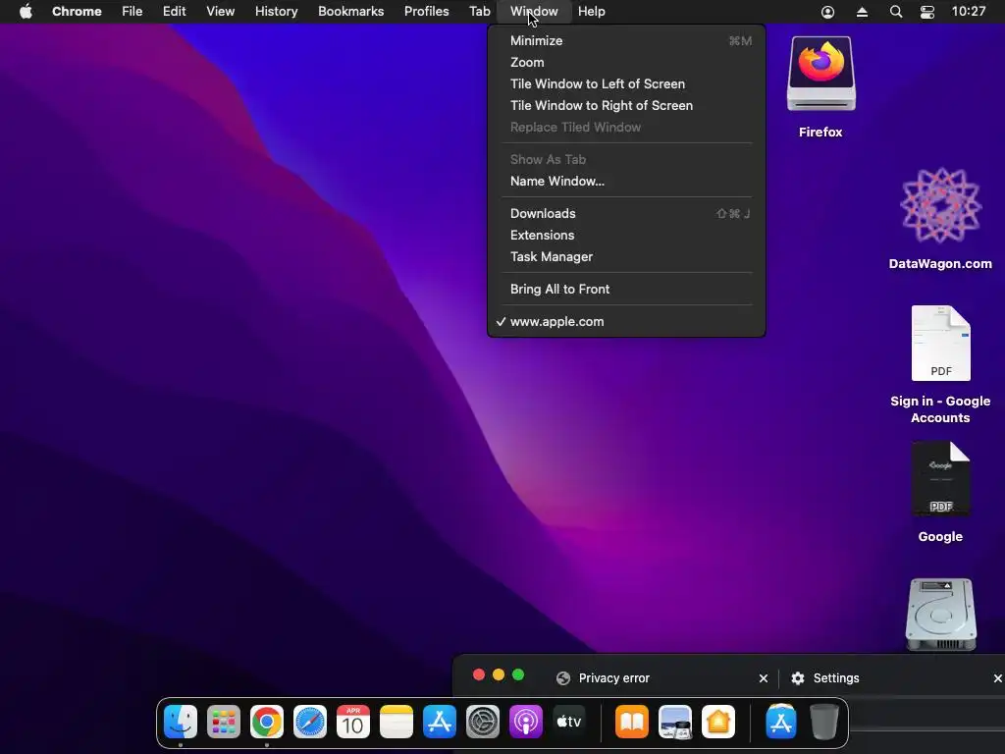Screen dimensions: 1005x754
Task: Choose Zoom from the Window menu
Action: click(626, 62)
